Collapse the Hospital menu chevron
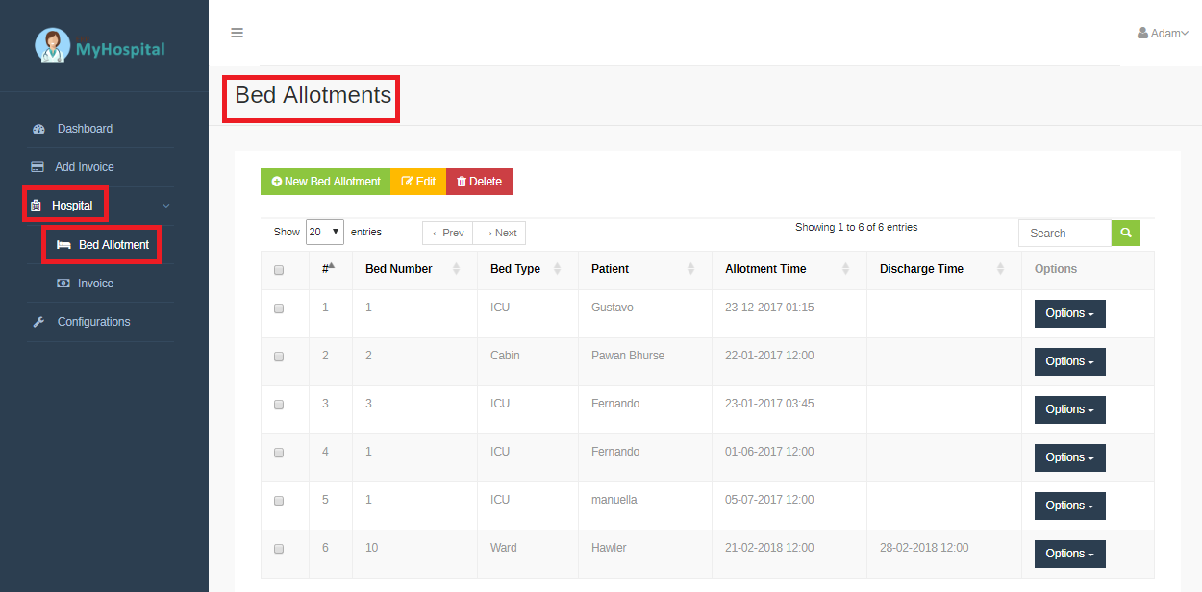The height and width of the screenshot is (592, 1202). click(166, 206)
